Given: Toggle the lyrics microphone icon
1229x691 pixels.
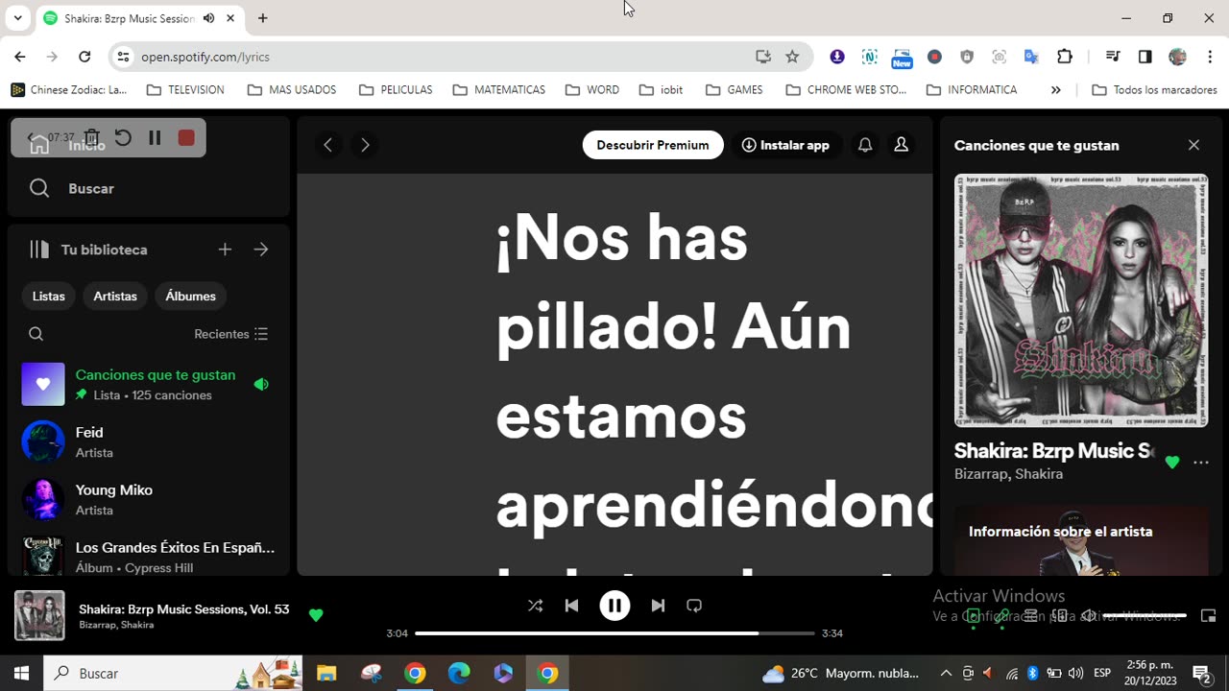Looking at the screenshot, I should coord(1002,616).
